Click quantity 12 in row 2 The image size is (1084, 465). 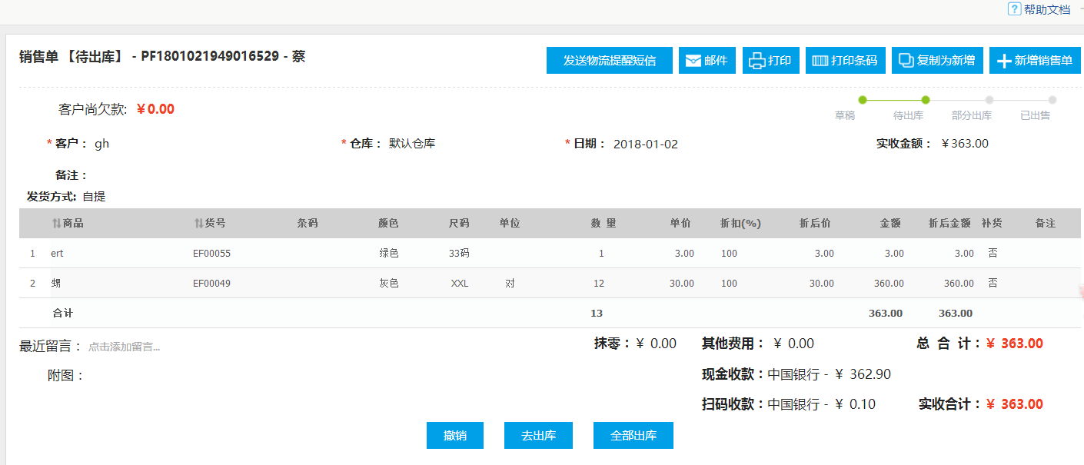599,283
